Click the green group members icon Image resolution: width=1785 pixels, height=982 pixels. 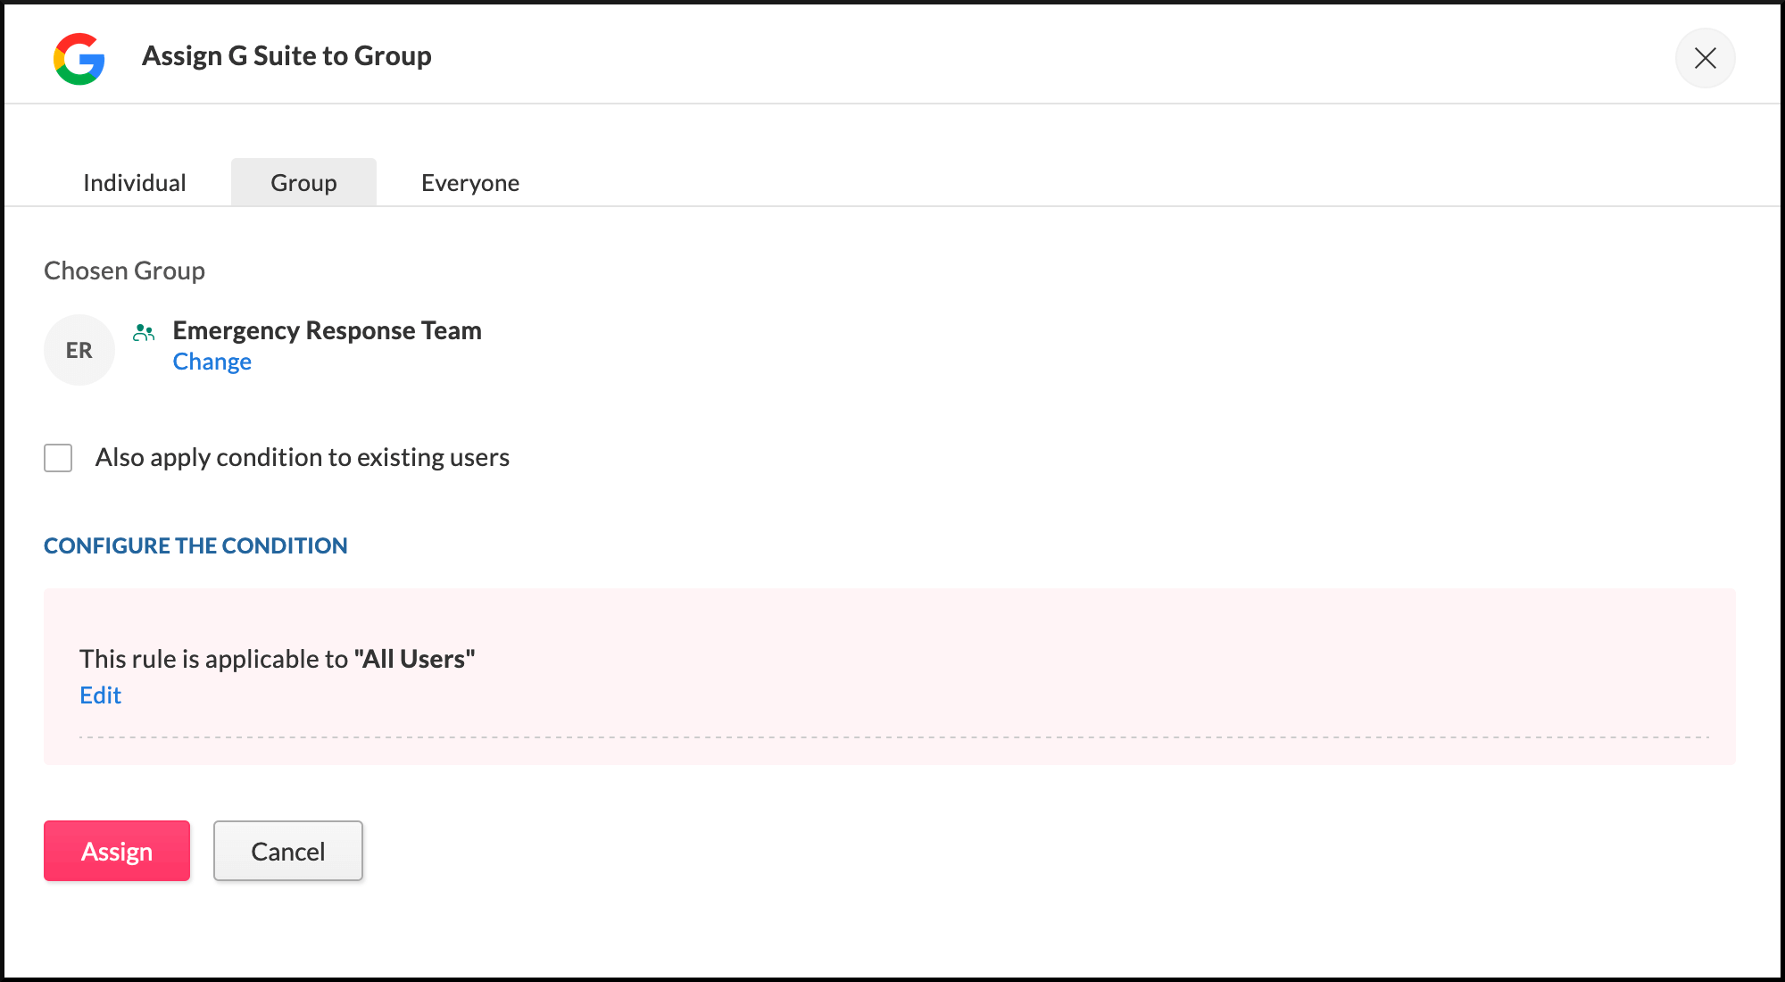click(144, 333)
